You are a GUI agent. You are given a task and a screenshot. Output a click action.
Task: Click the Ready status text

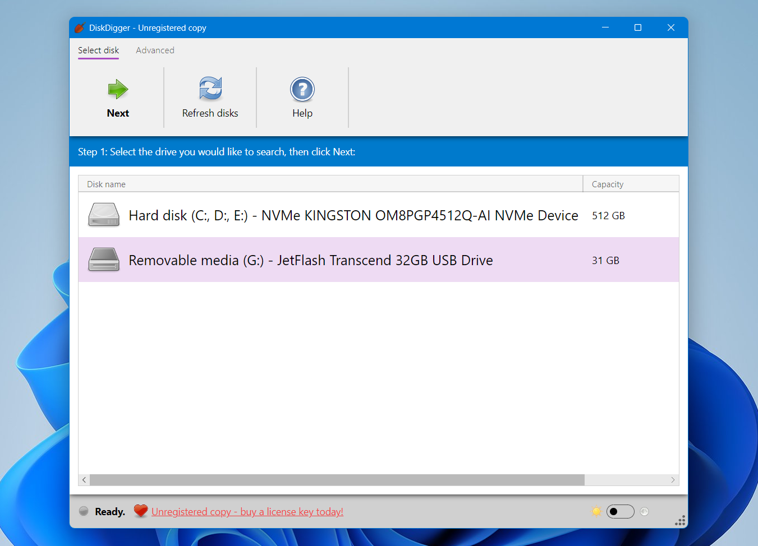[110, 512]
